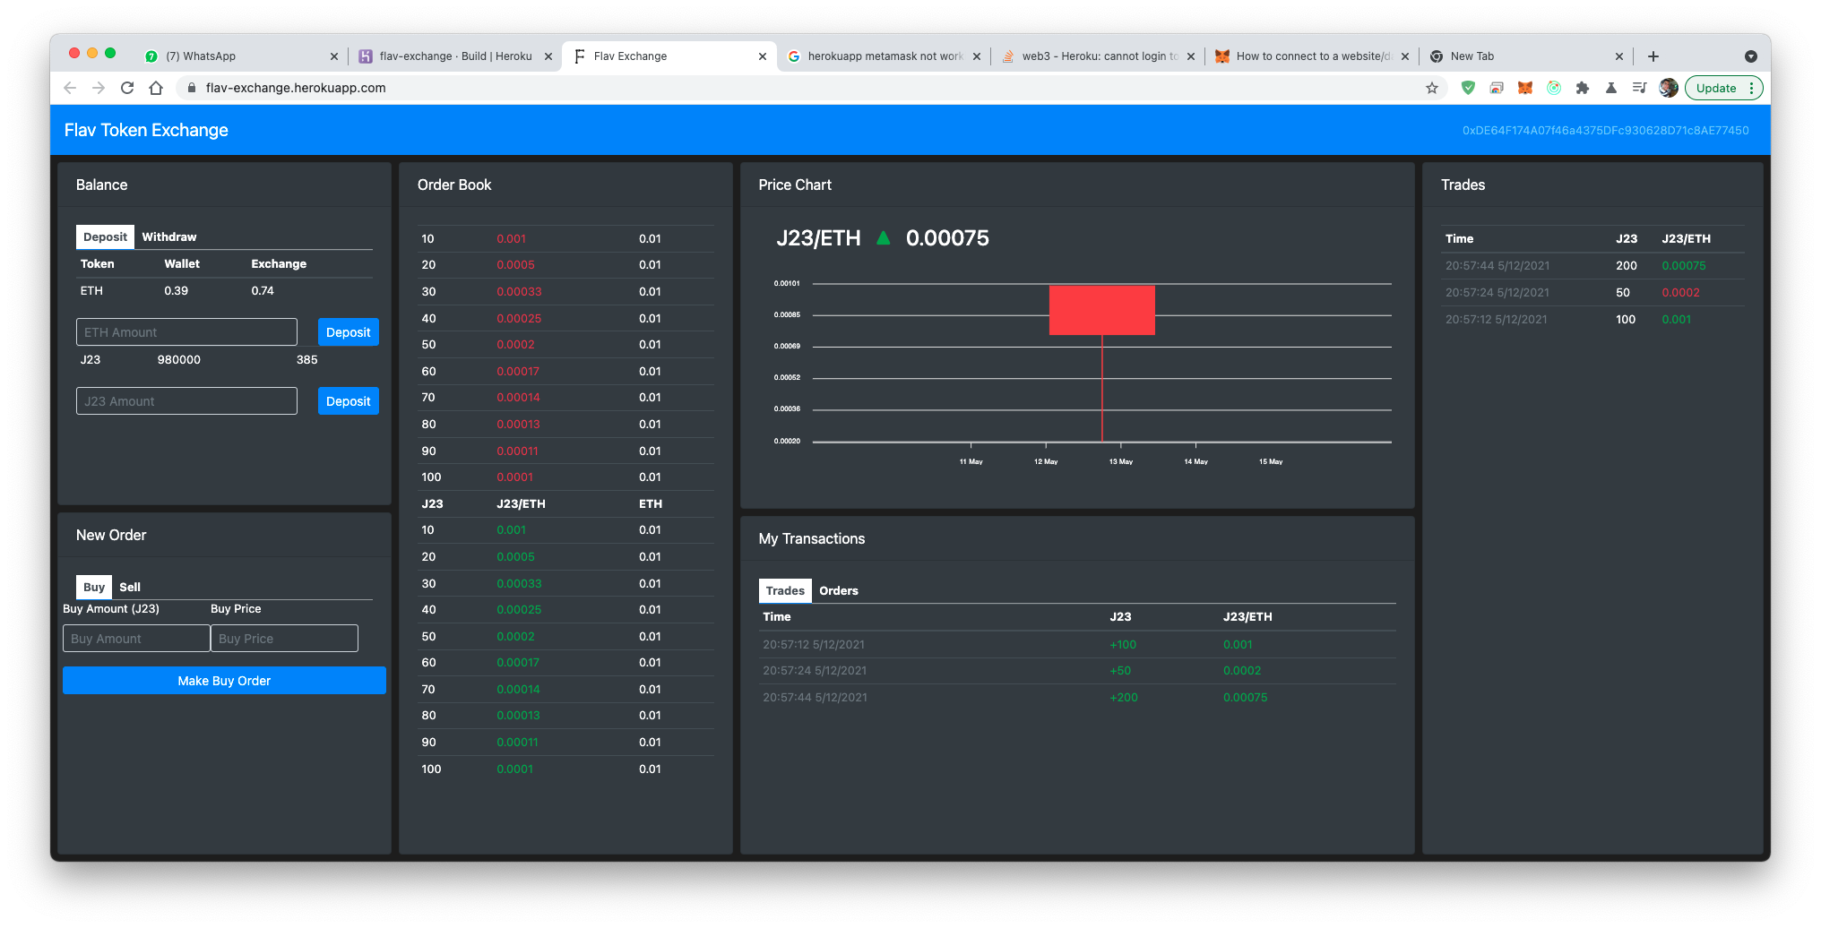The width and height of the screenshot is (1821, 928).
Task: Open a new tab with the plus button
Action: (1653, 56)
